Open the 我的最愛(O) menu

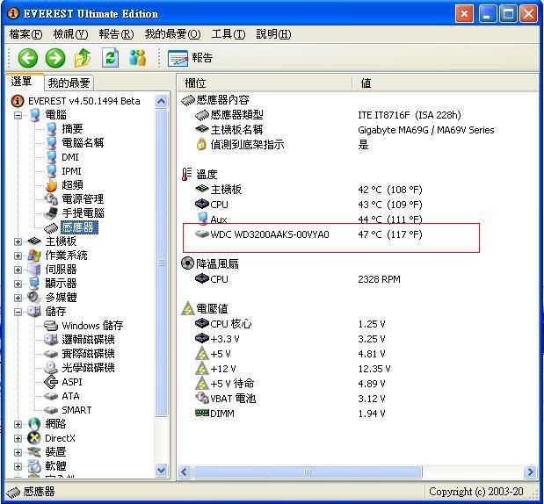pyautogui.click(x=172, y=34)
